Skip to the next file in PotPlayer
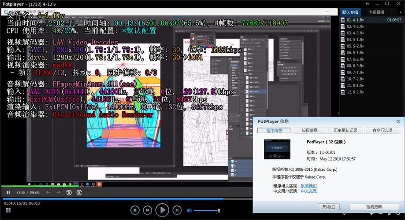Viewport: 405px width, 220px height. click(x=177, y=210)
